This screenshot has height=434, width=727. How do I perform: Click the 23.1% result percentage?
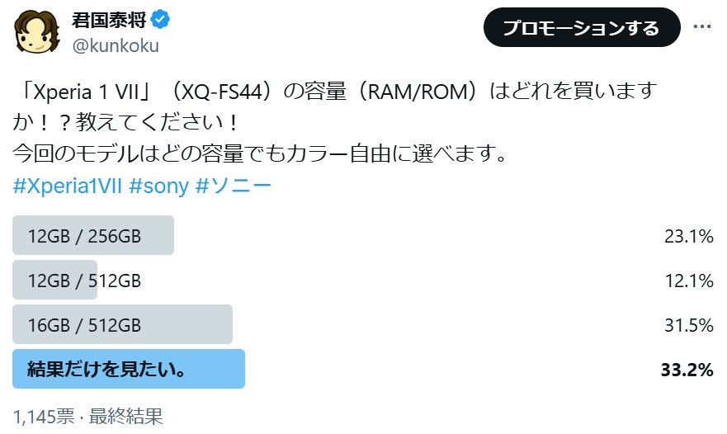689,237
